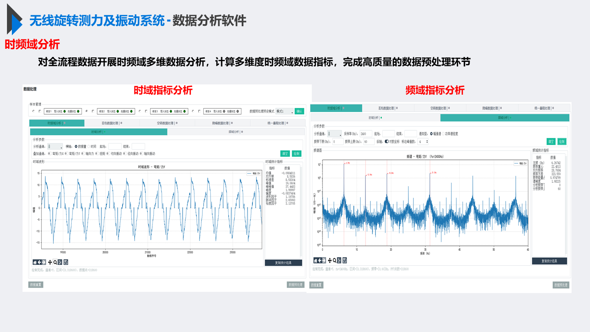Image resolution: width=590 pixels, height=332 pixels.
Task: Reset spectrum plot view with home icon
Action: coord(315,260)
